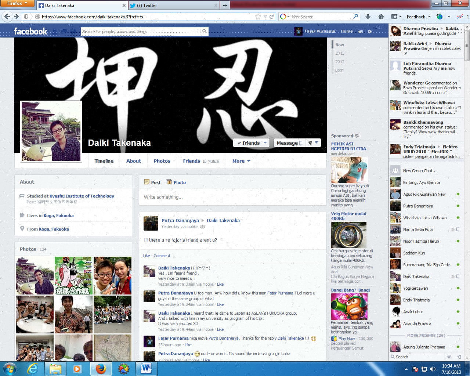Switch to the Twitter browser tab
Viewport: 470px width, 376px height.
[174, 6]
